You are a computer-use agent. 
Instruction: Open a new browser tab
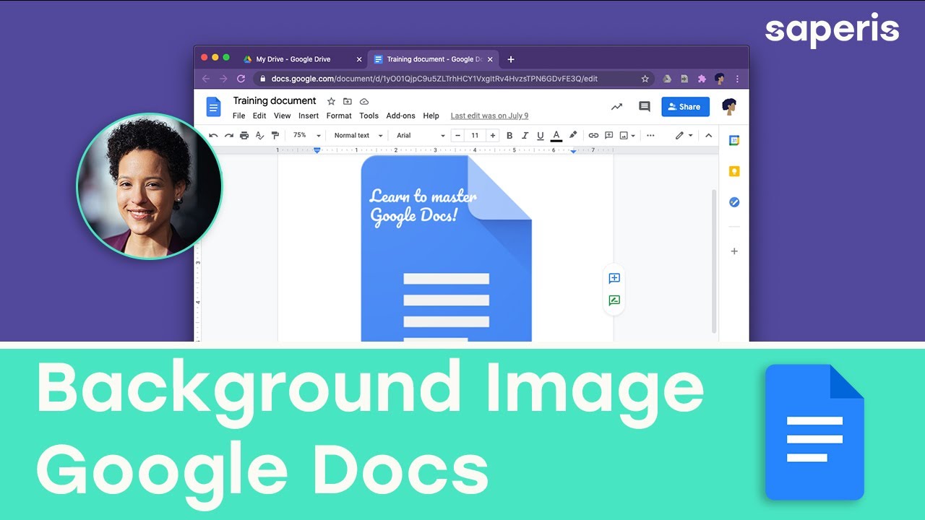pos(511,59)
